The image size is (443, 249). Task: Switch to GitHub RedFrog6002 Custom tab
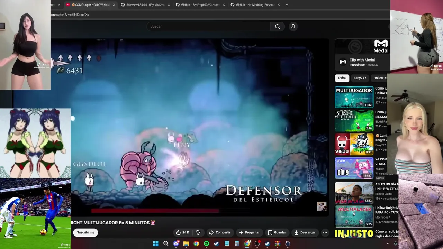[x=200, y=5]
